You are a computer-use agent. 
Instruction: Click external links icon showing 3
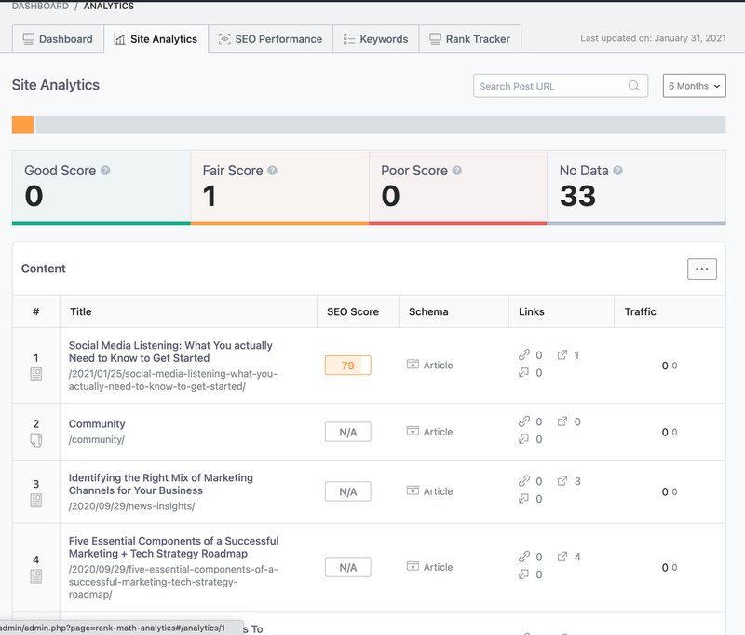click(562, 481)
